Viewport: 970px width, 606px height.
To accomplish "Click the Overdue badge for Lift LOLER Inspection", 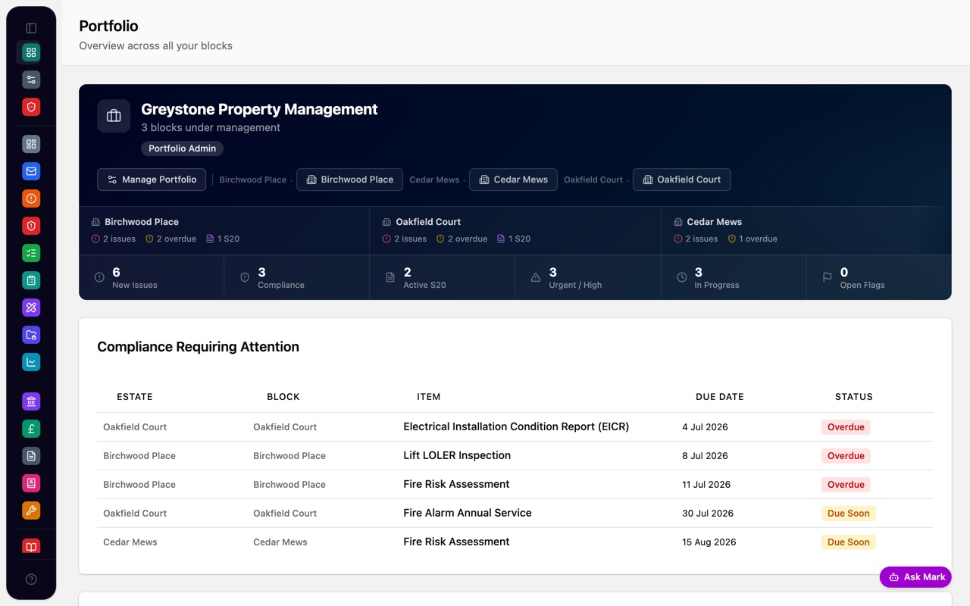I will click(846, 456).
